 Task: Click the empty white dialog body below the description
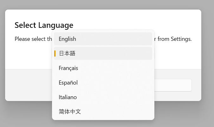click(178, 57)
